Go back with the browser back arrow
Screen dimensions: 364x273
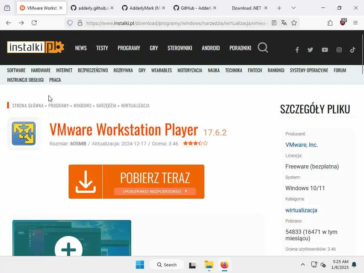click(9, 23)
